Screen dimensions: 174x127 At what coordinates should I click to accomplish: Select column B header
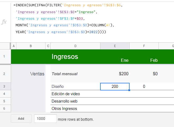tap(31, 46)
